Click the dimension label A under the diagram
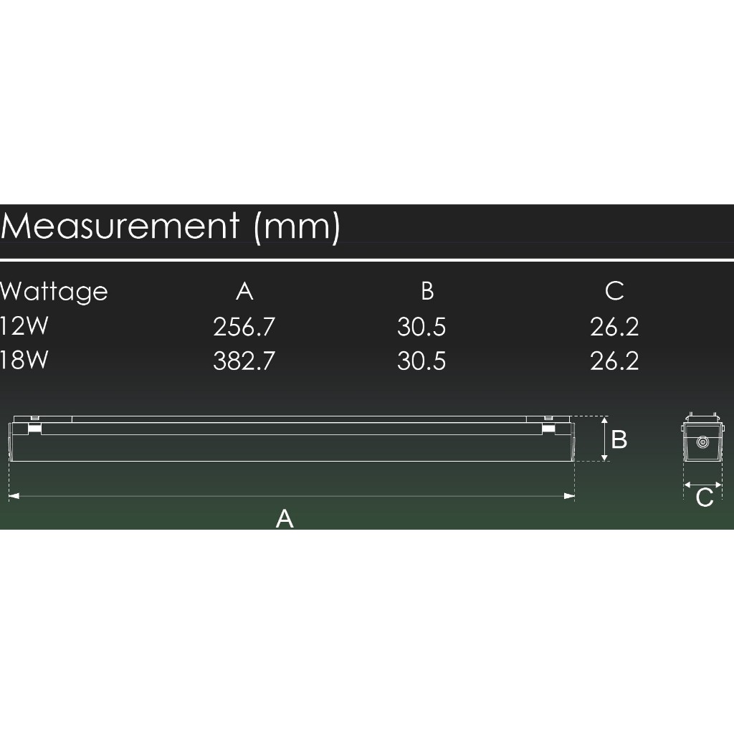 coord(285,518)
